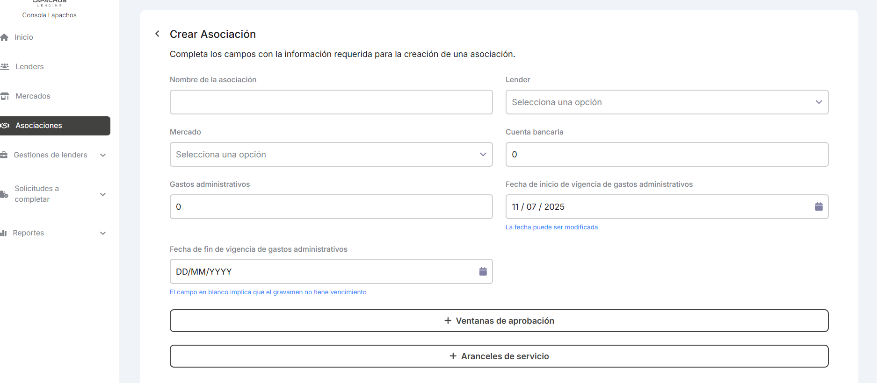Click the Reportes chart icon
The height and width of the screenshot is (383, 877).
coord(4,233)
